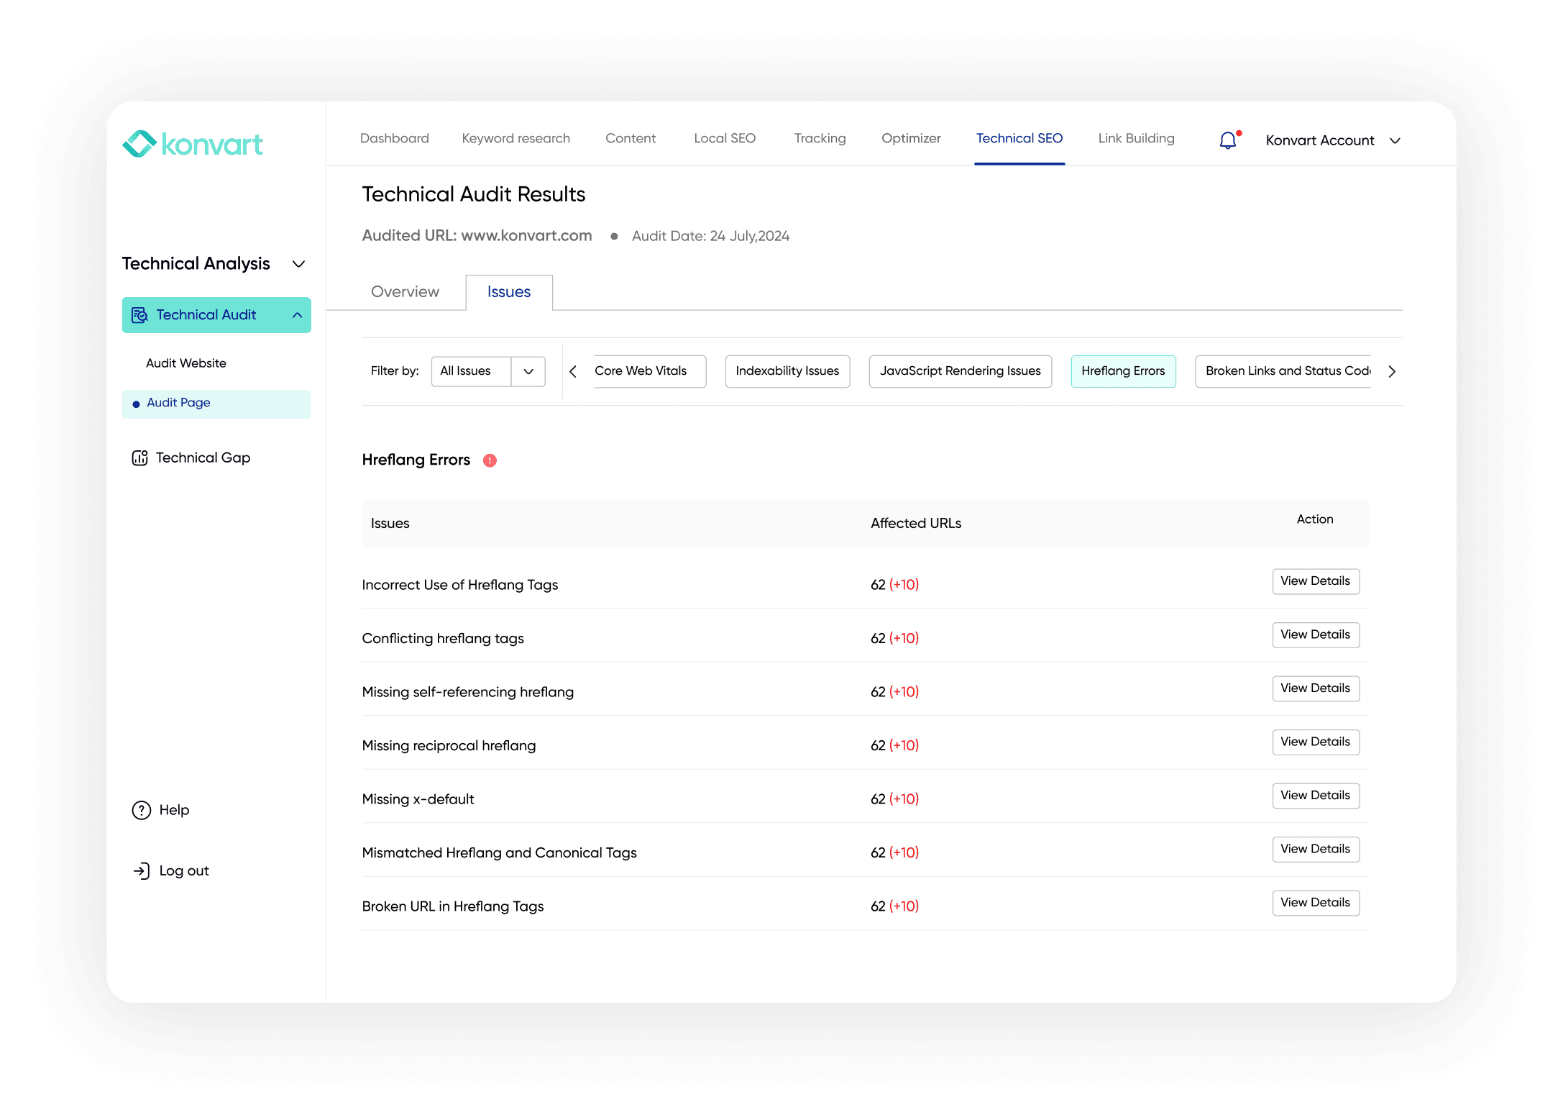The image size is (1563, 1115).
Task: Open the Konvart Account dropdown
Action: [x=1395, y=141]
